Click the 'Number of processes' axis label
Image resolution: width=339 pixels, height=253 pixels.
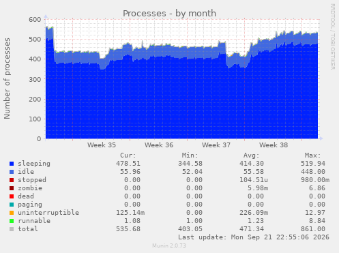pyautogui.click(x=7, y=78)
